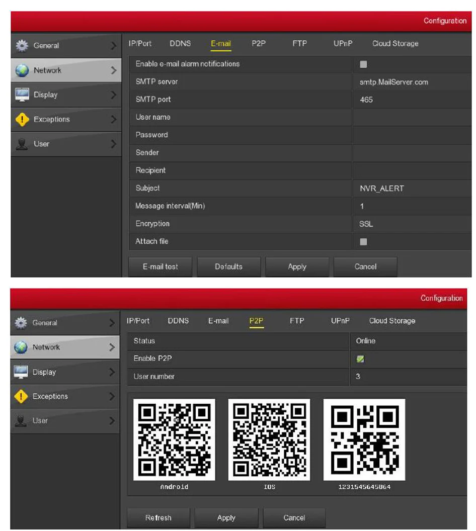
Task: Click Cancel in the E-mail window
Action: (x=366, y=267)
